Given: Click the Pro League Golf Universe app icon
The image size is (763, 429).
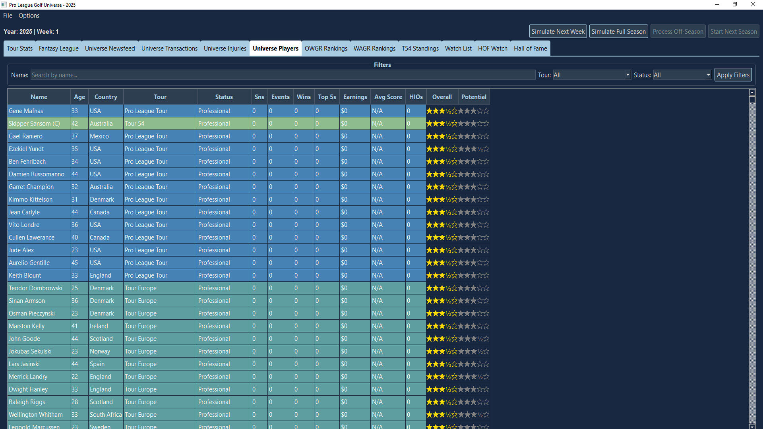Looking at the screenshot, I should pyautogui.click(x=4, y=4).
